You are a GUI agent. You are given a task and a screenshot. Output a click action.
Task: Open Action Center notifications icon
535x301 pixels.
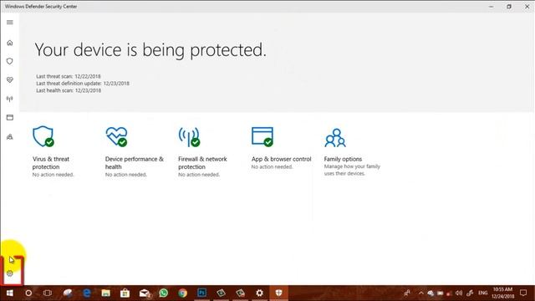tap(523, 293)
